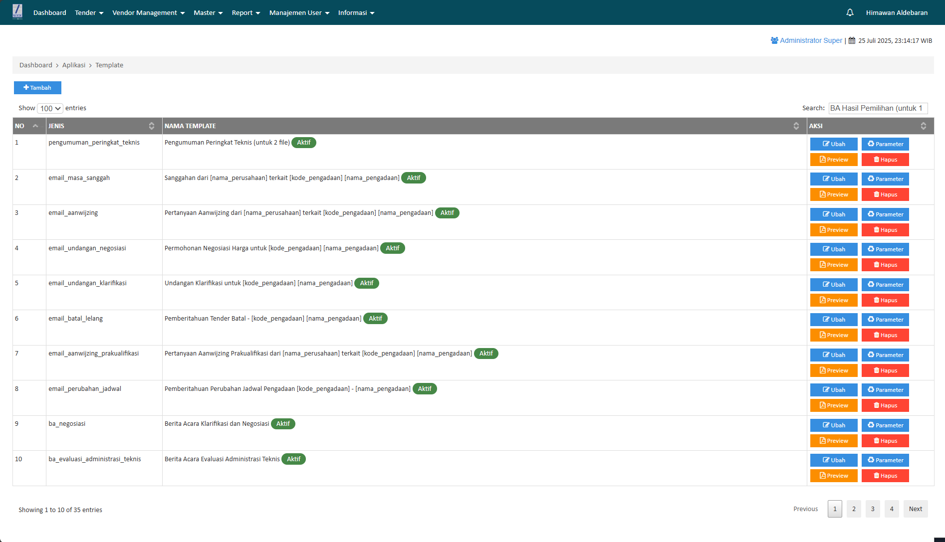The image size is (945, 542).
Task: Open the Report menu
Action: click(245, 12)
